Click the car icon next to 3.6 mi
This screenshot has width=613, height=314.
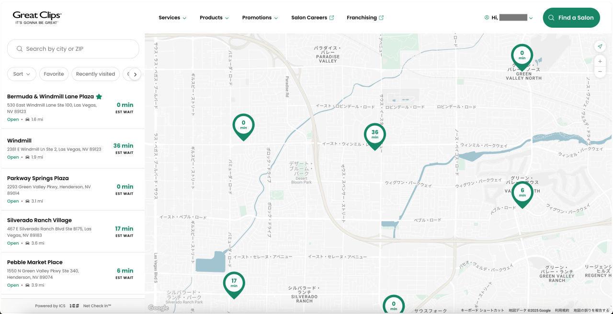point(28,243)
